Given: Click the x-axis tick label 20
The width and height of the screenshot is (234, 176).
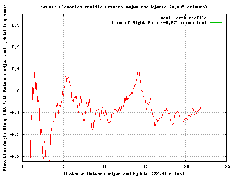Looking at the screenshot, I should pyautogui.click(x=186, y=166).
